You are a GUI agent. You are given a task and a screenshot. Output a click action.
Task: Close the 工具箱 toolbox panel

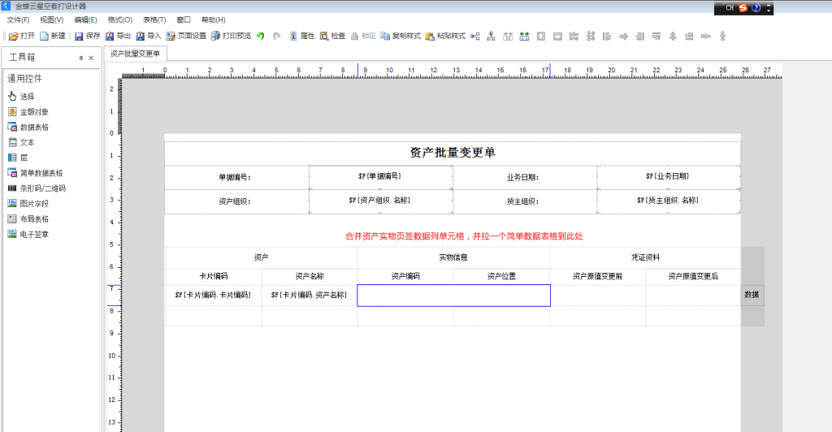point(91,58)
